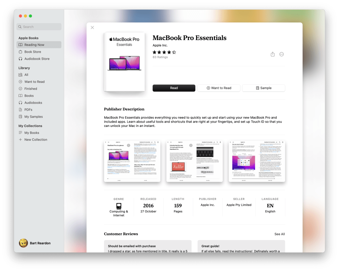
Task: Open Reading Now in the sidebar
Action: click(39, 45)
